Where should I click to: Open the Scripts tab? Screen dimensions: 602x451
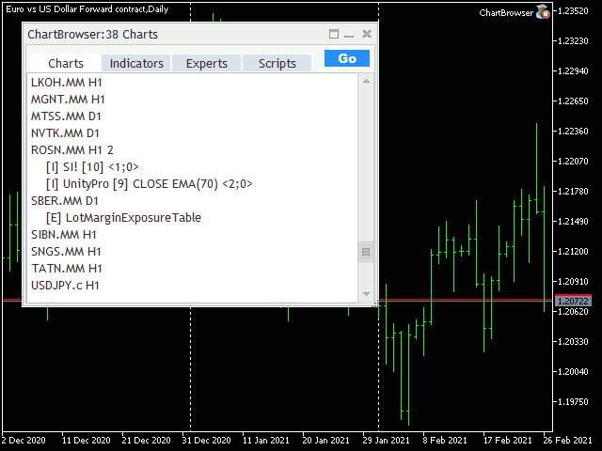[x=277, y=63]
